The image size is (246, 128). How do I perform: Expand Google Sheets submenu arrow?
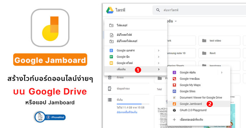coord(159,57)
